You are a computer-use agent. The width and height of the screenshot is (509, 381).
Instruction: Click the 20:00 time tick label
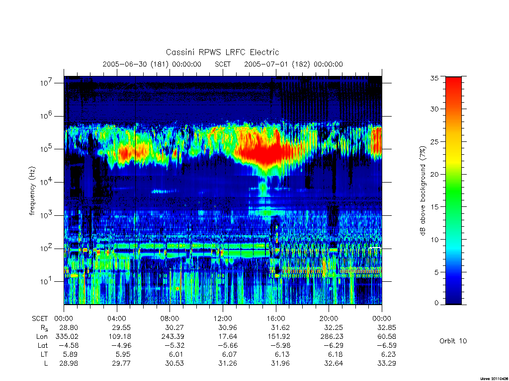(329, 319)
